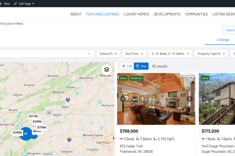This screenshot has width=235, height=156.
Task: Open the $799,000 listing price link
Action: pos(129,131)
